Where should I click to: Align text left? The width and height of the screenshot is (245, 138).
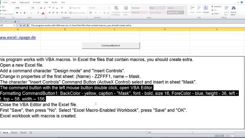coord(49,13)
